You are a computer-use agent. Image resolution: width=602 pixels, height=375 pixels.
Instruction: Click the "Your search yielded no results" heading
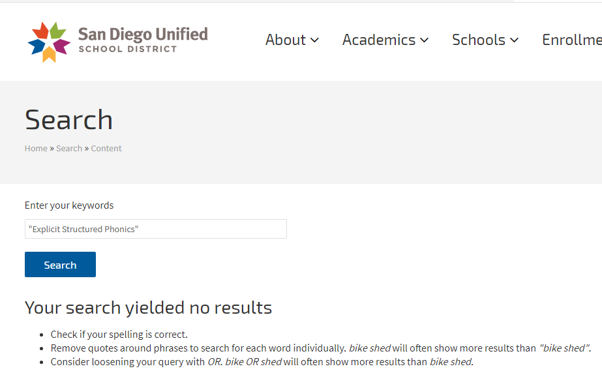(148, 307)
